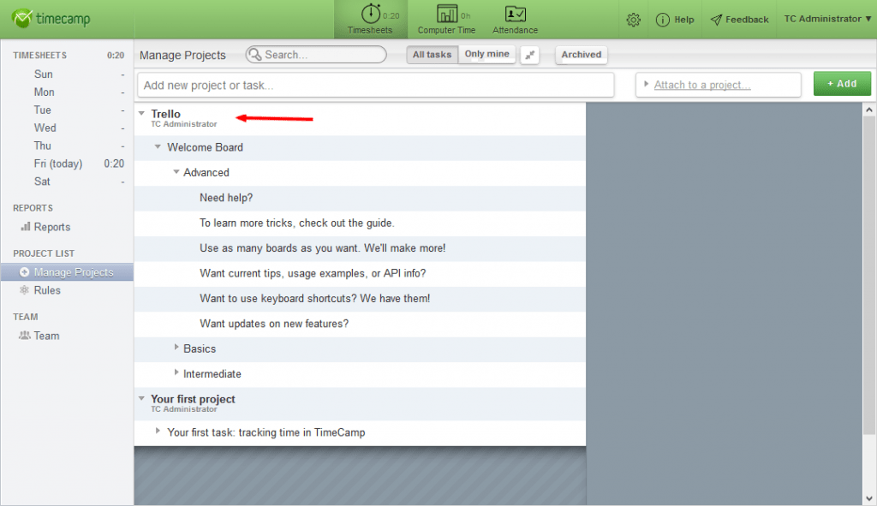The height and width of the screenshot is (506, 877).
Task: Click the Welcome Board label
Action: pyautogui.click(x=205, y=147)
